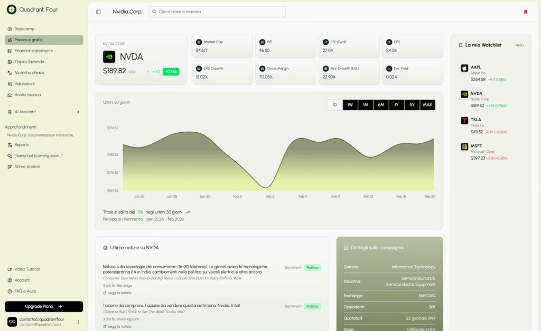This screenshot has width=541, height=331.
Task: Click the red bookmark icon
Action: [525, 12]
